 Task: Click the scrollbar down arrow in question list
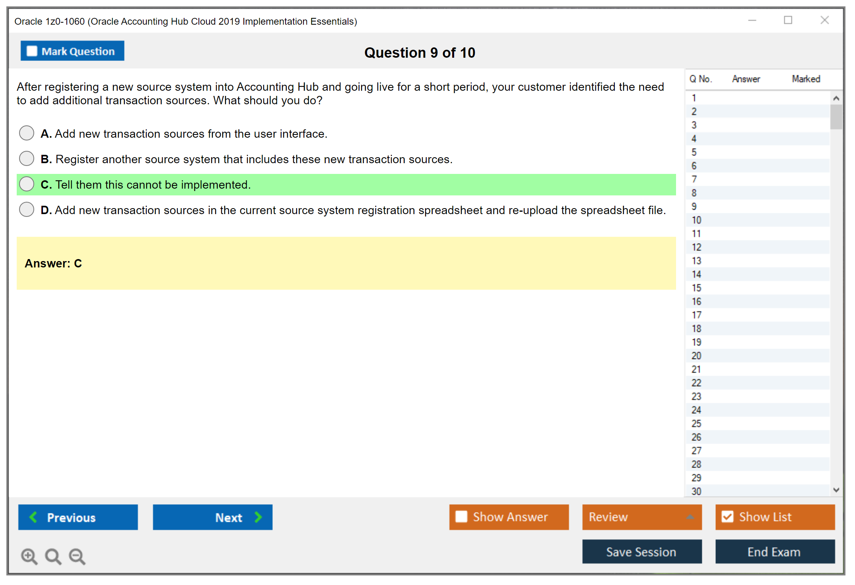[x=836, y=490]
